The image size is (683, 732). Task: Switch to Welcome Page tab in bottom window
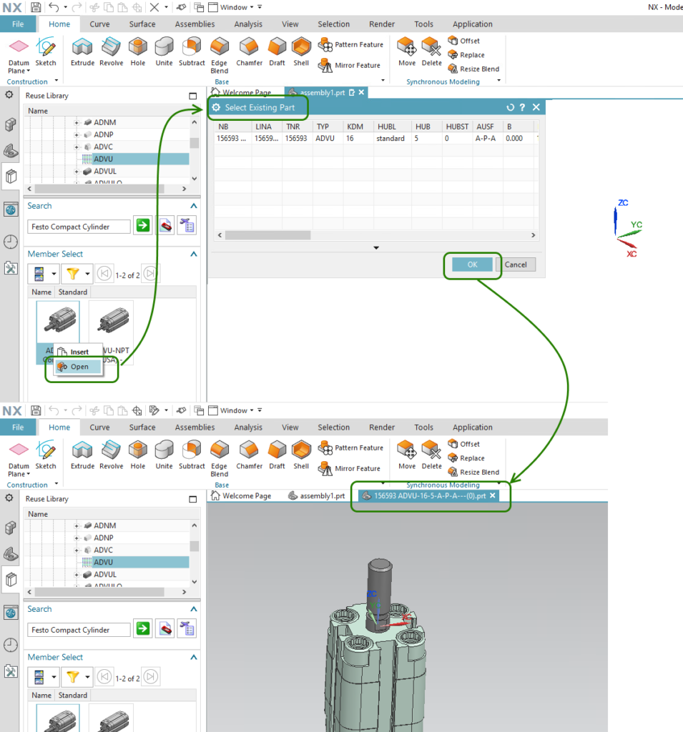point(241,496)
